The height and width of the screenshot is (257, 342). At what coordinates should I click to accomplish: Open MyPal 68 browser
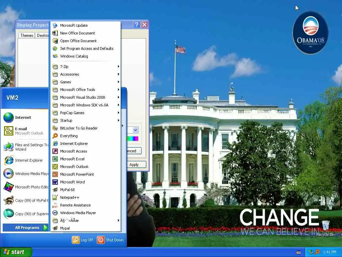pos(85,190)
